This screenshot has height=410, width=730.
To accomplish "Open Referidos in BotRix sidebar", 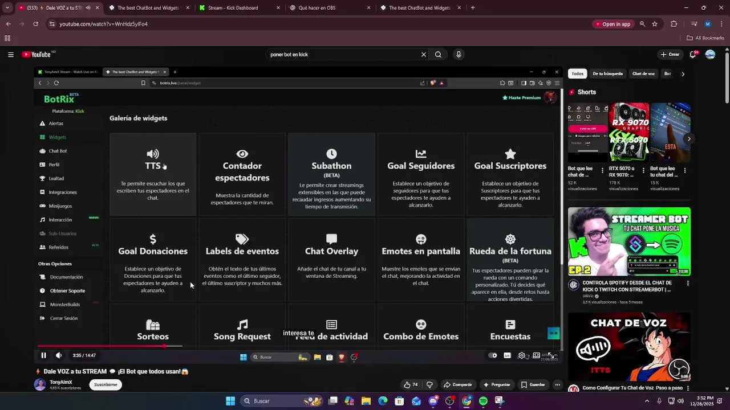I will pos(58,247).
